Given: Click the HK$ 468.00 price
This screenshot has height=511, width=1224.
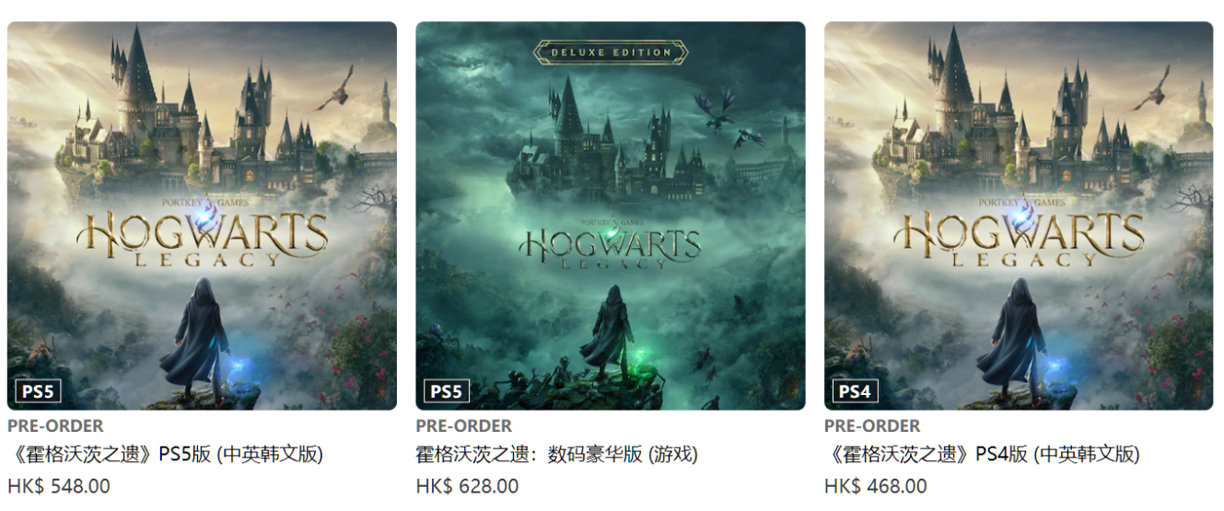Looking at the screenshot, I should 876,486.
